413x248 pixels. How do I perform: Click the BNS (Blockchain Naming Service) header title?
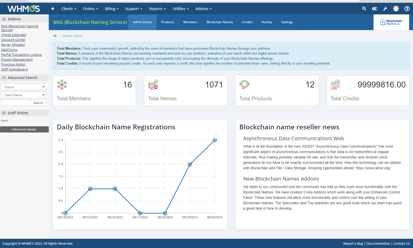pos(90,22)
